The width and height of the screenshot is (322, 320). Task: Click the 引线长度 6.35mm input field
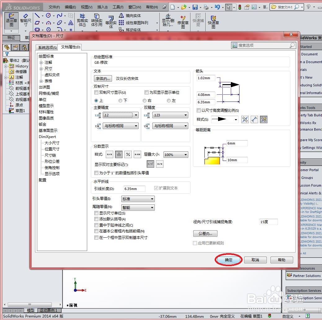(x=134, y=189)
